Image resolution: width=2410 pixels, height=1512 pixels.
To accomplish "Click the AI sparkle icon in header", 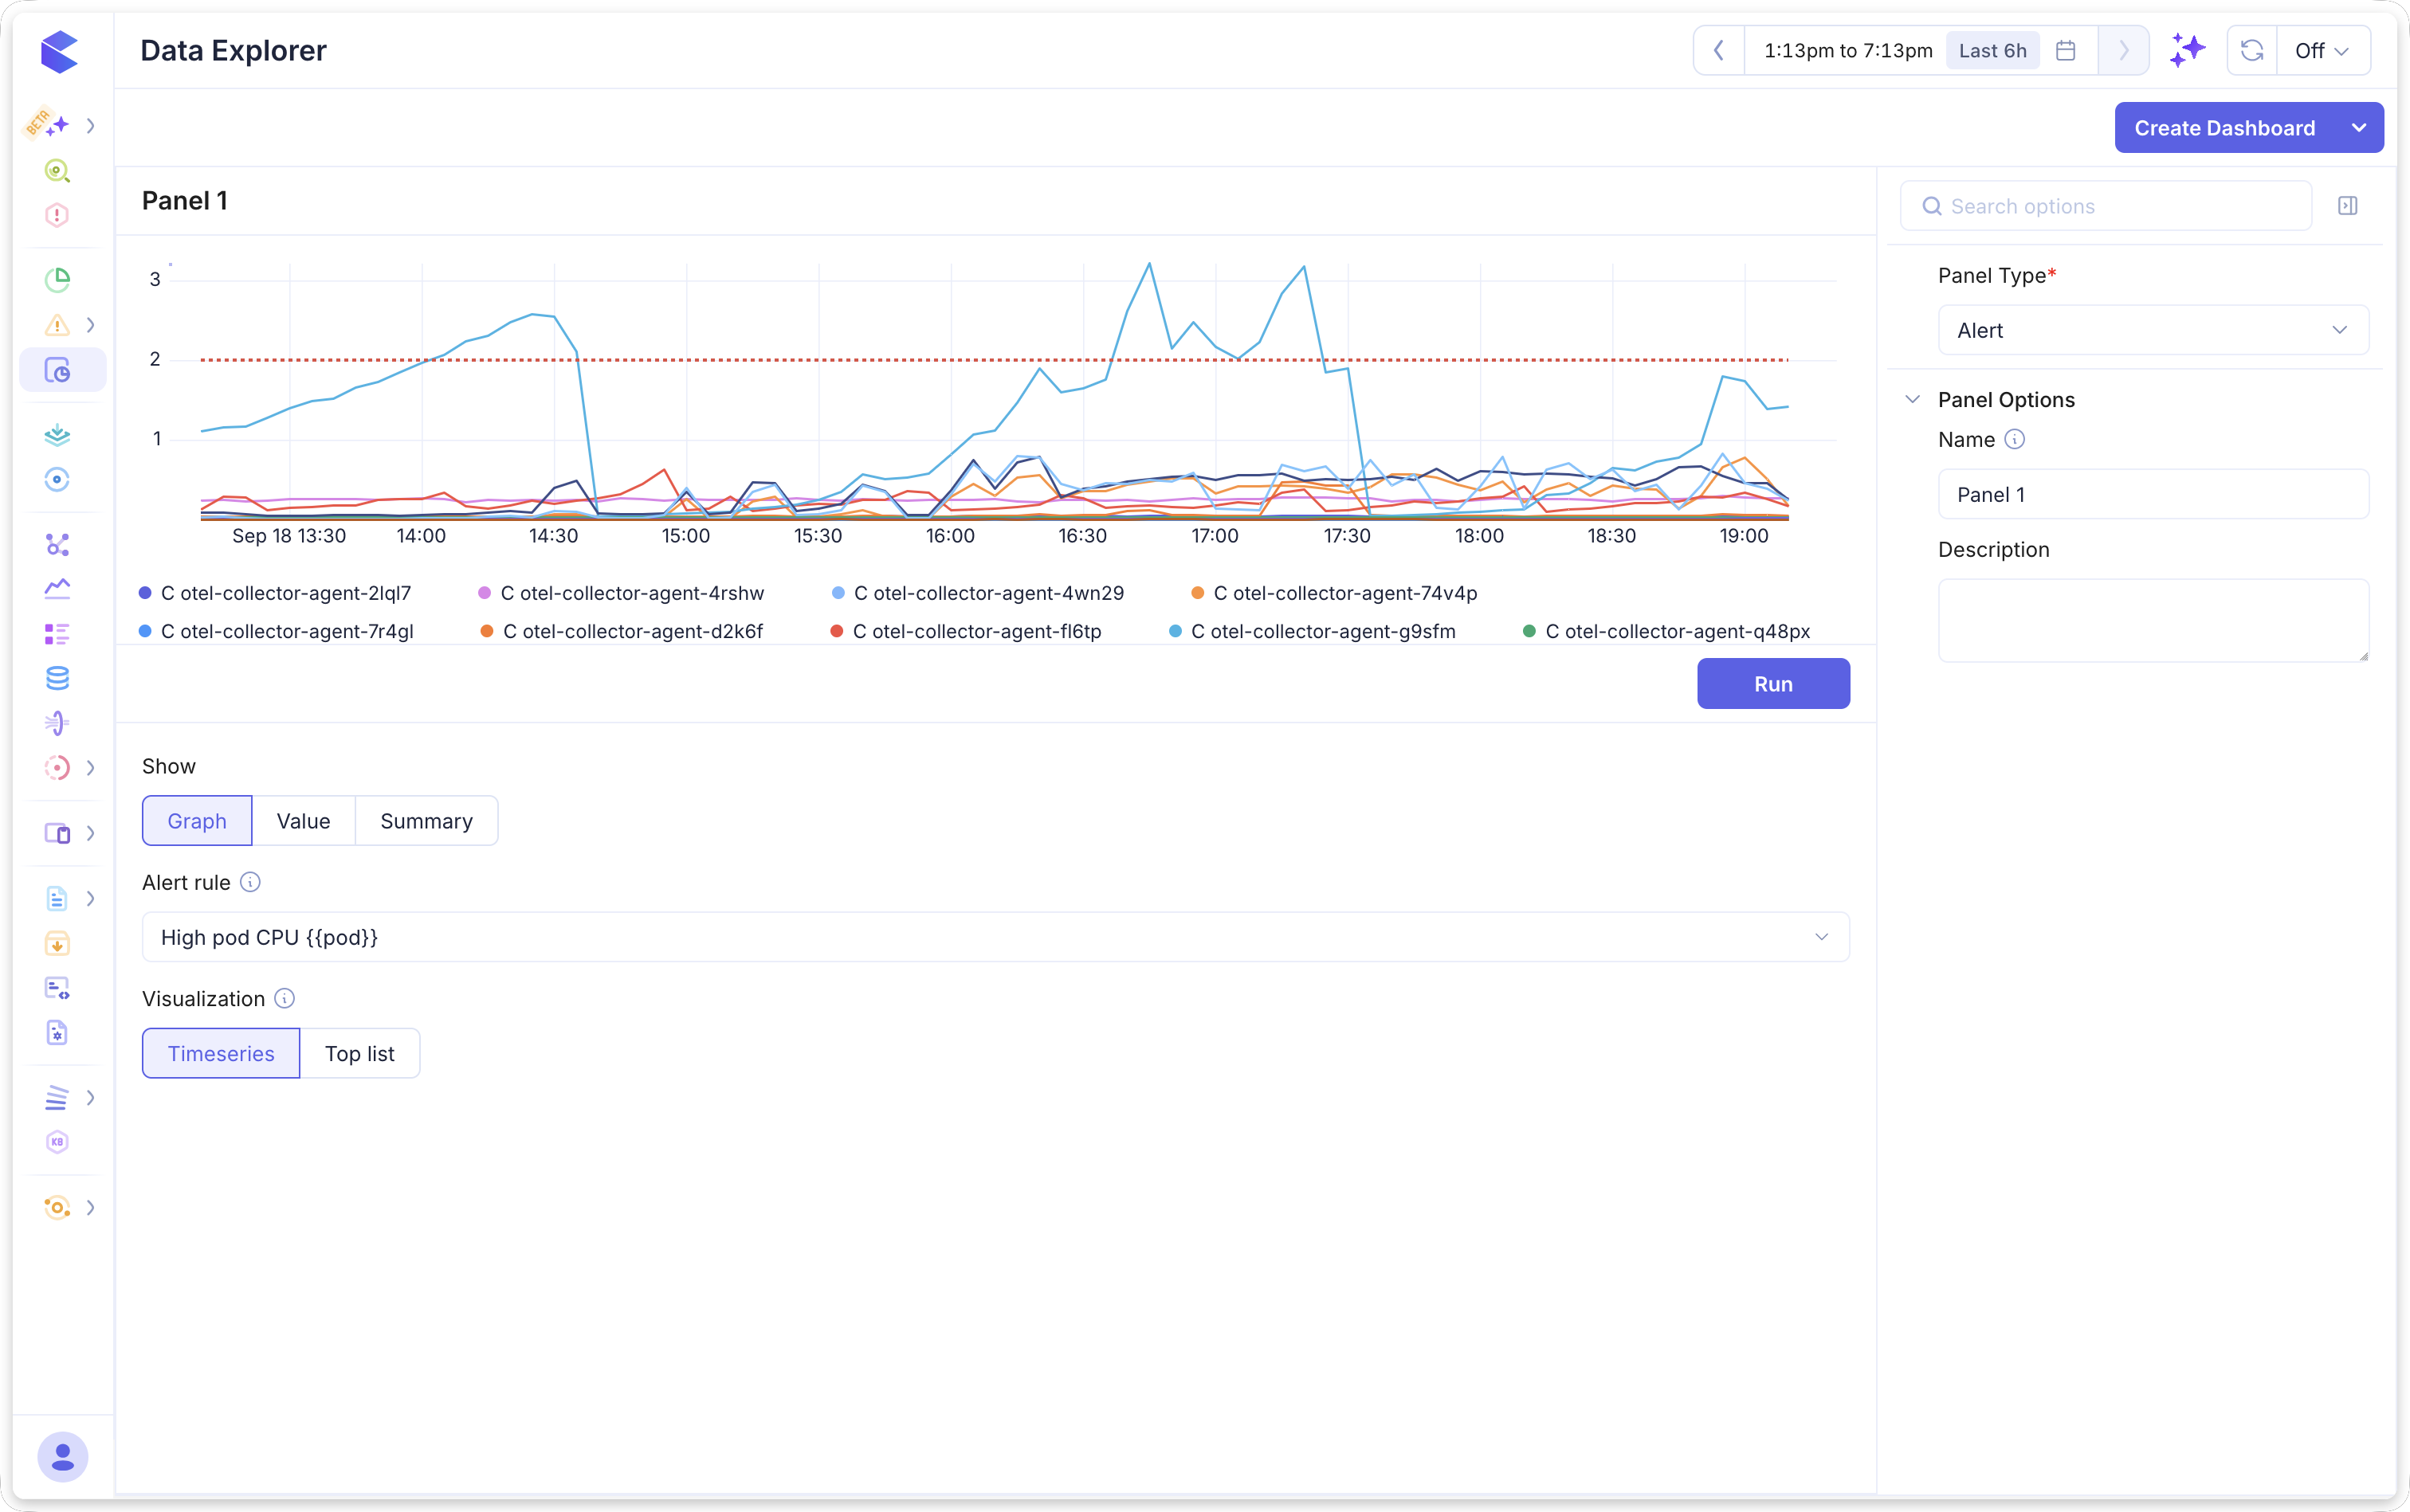I will (x=2187, y=50).
